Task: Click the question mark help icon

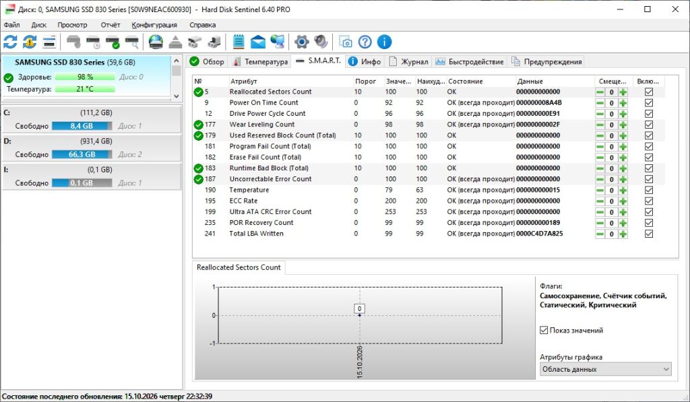Action: [x=365, y=42]
